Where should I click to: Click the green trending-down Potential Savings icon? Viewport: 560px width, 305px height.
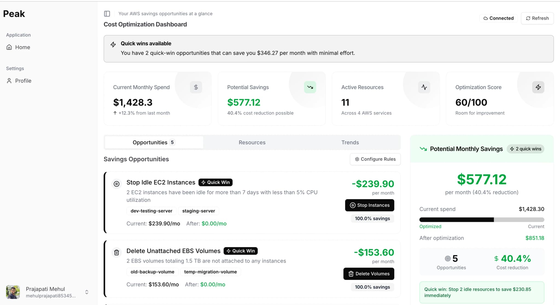(x=310, y=87)
